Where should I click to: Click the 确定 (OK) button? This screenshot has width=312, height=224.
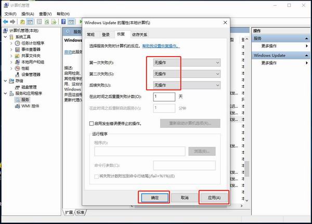tap(154, 197)
